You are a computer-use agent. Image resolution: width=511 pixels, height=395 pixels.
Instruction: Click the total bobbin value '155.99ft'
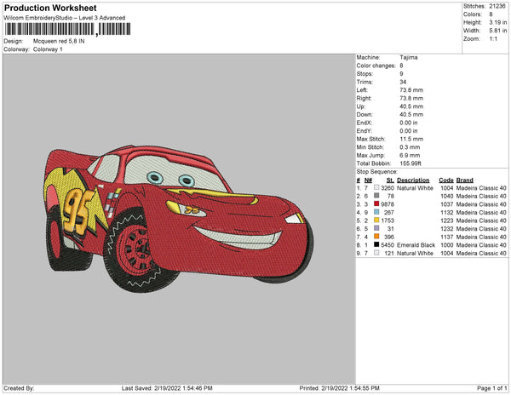(x=411, y=163)
